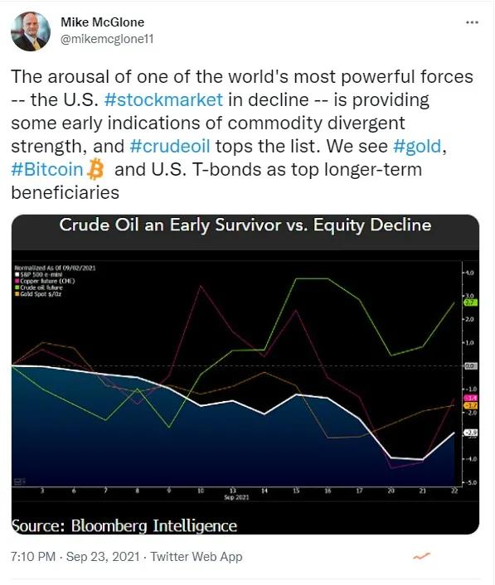The image size is (495, 585).
Task: Open the three-dot more options menu
Action: [x=472, y=22]
